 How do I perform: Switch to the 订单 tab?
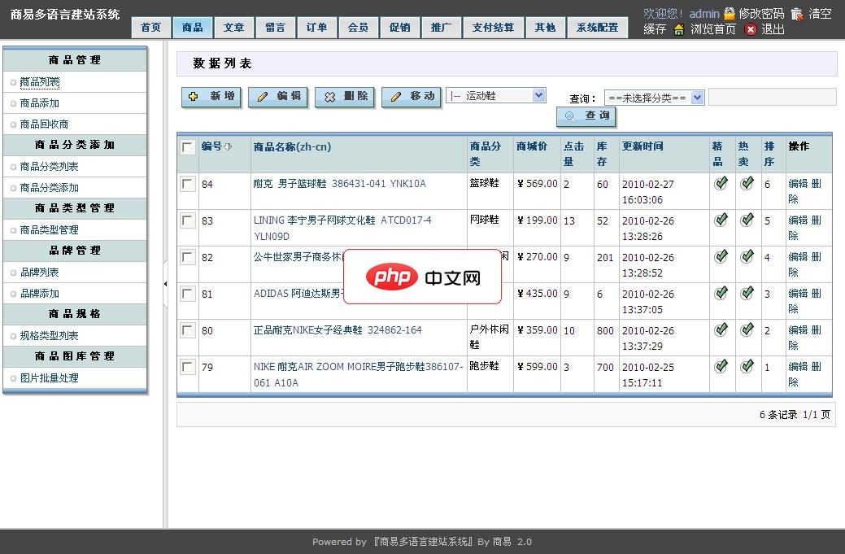pyautogui.click(x=316, y=27)
